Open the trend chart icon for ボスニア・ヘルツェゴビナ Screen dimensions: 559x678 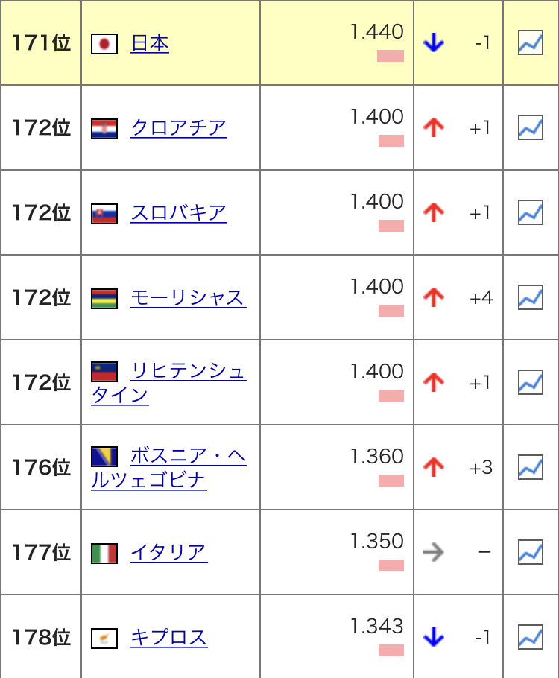coord(531,467)
